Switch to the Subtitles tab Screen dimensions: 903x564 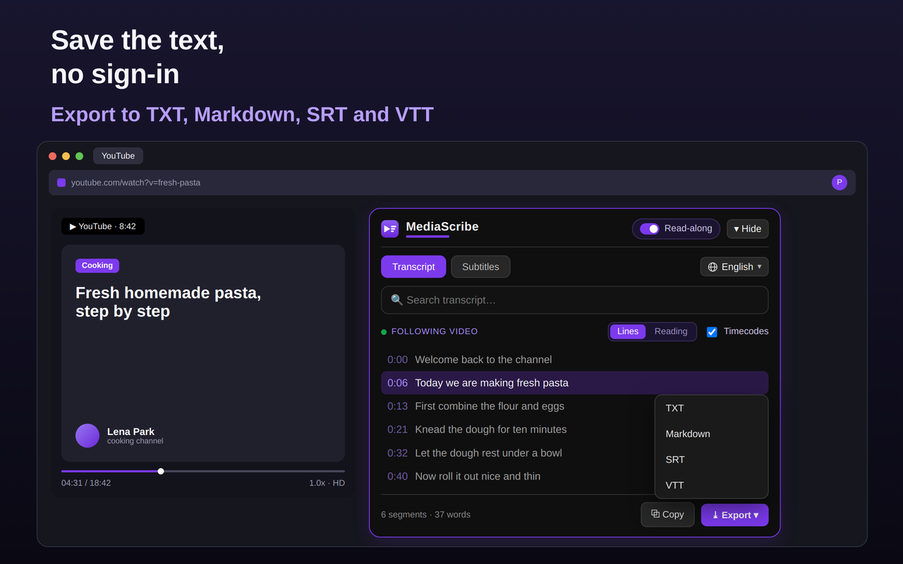pos(480,266)
